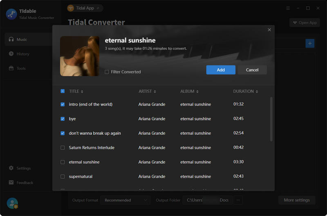Sort the list by TITLE column
327x216 pixels.
tap(76, 91)
